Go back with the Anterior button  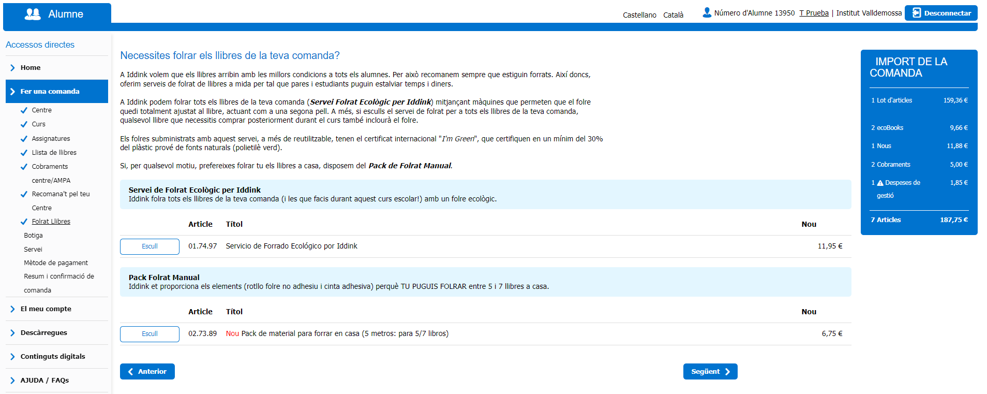click(x=147, y=372)
